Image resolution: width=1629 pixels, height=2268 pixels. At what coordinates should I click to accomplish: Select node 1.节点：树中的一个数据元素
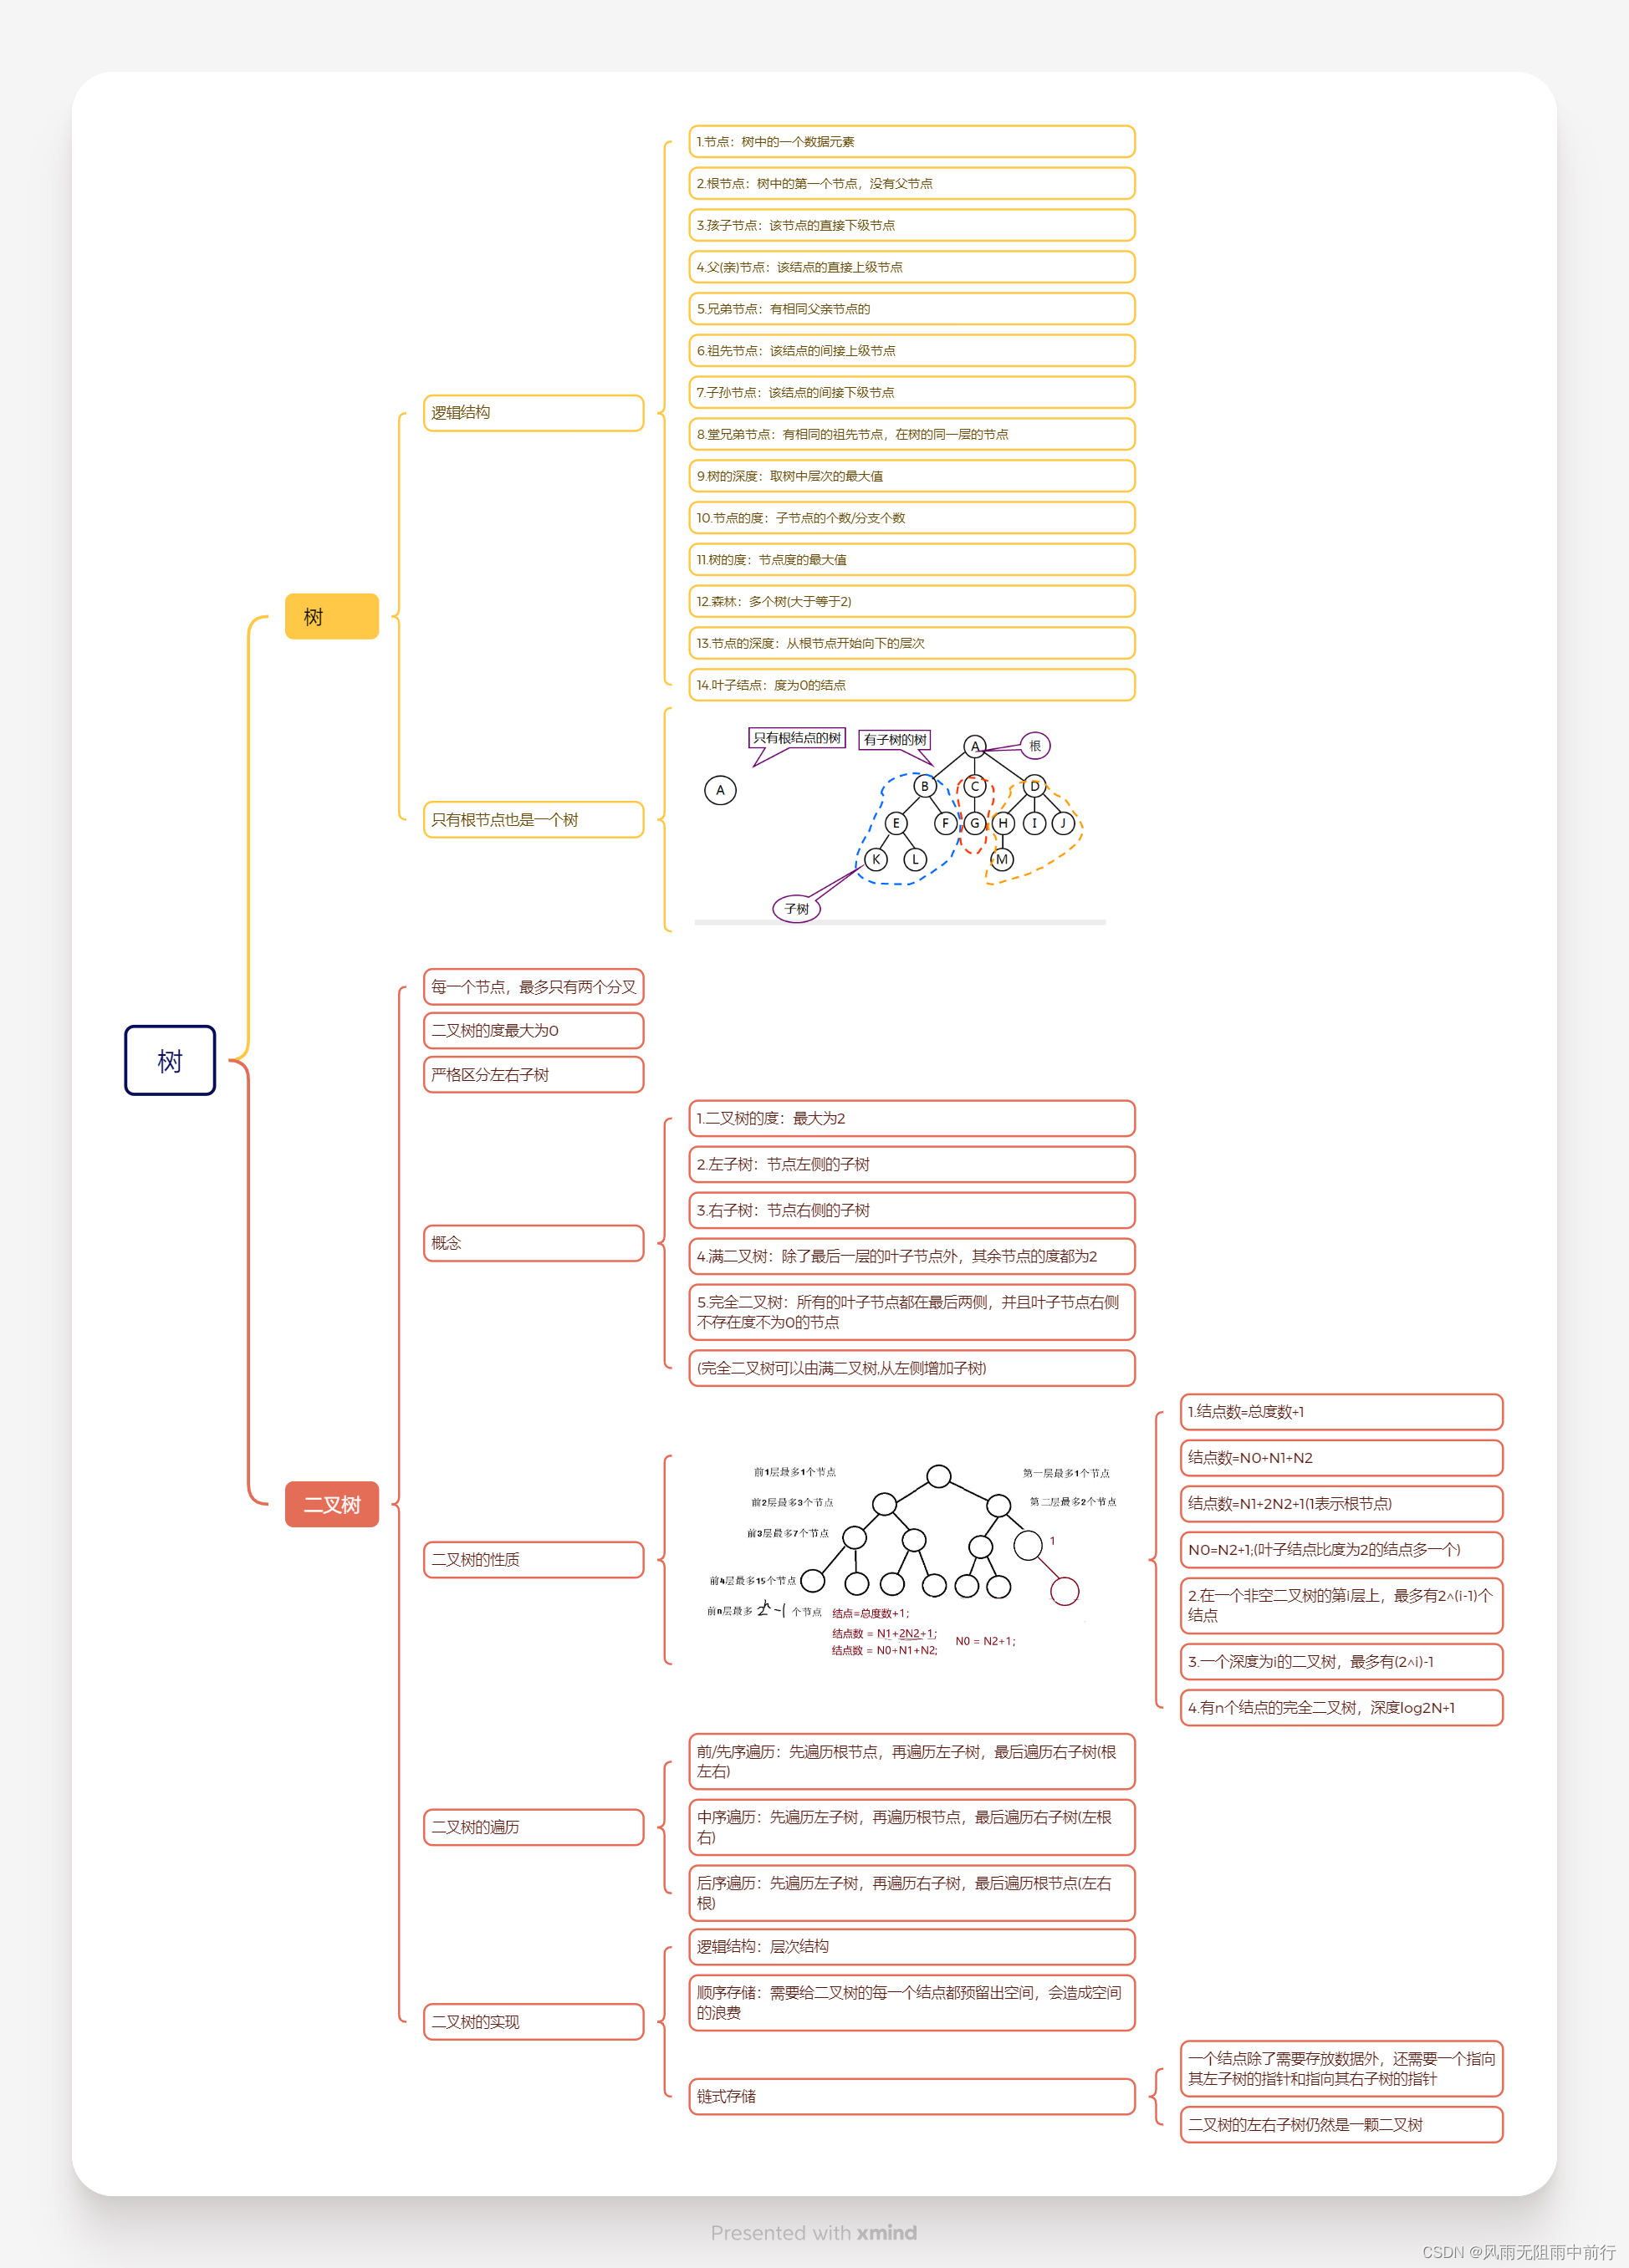tap(911, 142)
